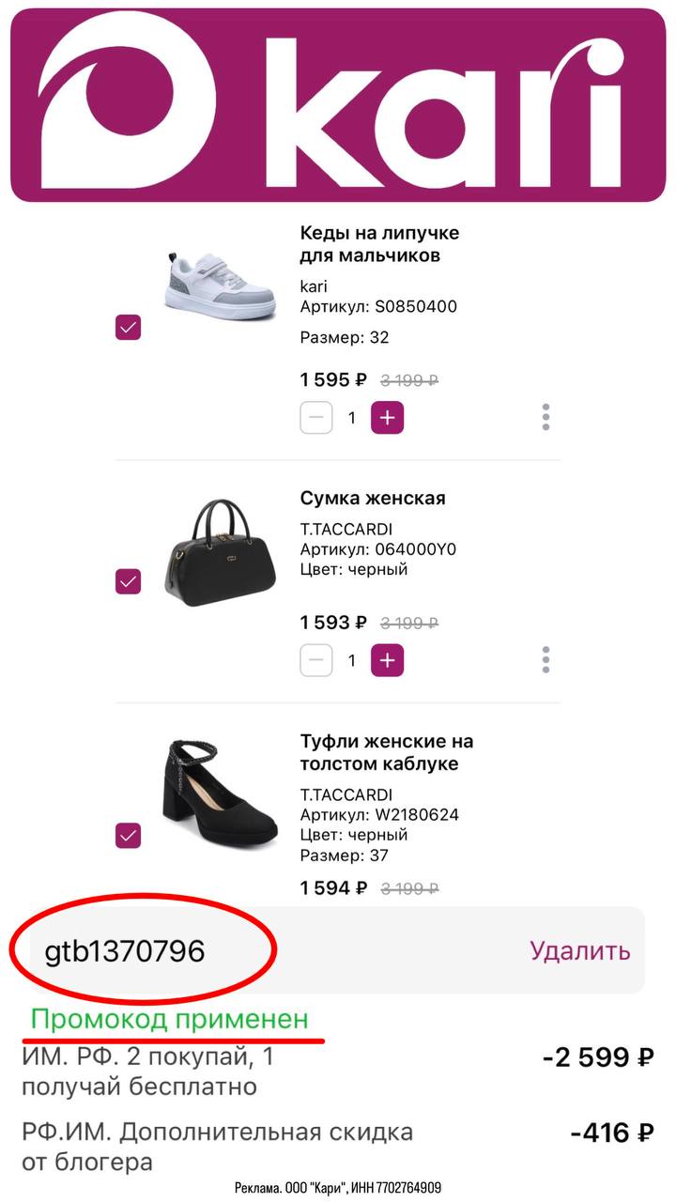Click the kari logo banner
Screen dimensions: 676x1202
tap(338, 105)
